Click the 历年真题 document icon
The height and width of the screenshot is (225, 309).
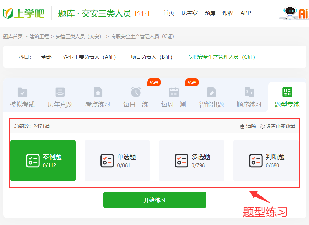(x=60, y=92)
